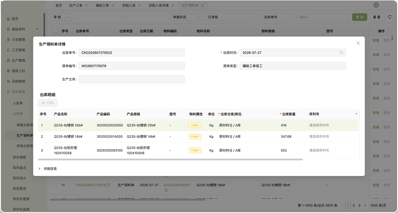Close the 生产工单 tab
The image size is (398, 213).
coord(86,5)
